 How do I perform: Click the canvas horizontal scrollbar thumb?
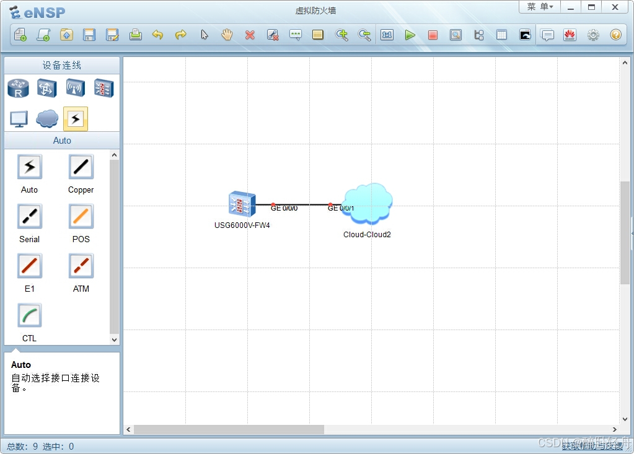[229, 429]
